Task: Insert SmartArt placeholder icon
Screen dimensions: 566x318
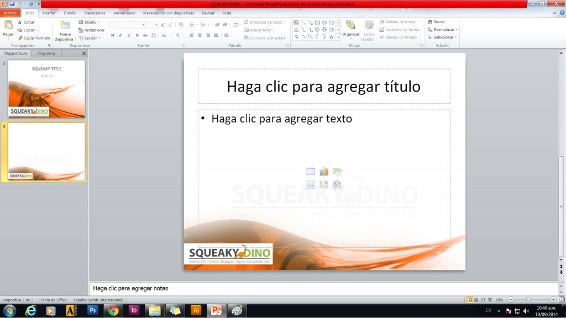Action: coord(337,172)
